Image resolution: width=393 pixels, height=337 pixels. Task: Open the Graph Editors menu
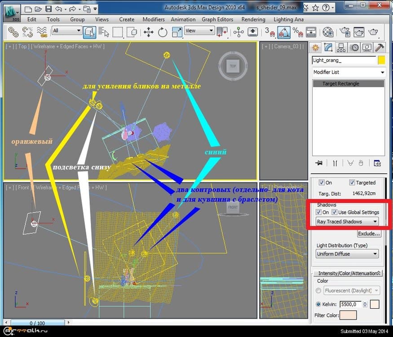click(217, 19)
